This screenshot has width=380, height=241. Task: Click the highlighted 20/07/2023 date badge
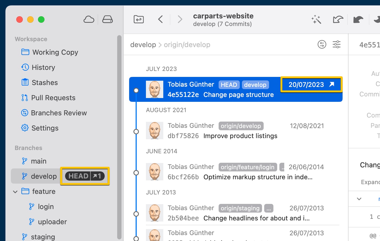[x=311, y=84]
